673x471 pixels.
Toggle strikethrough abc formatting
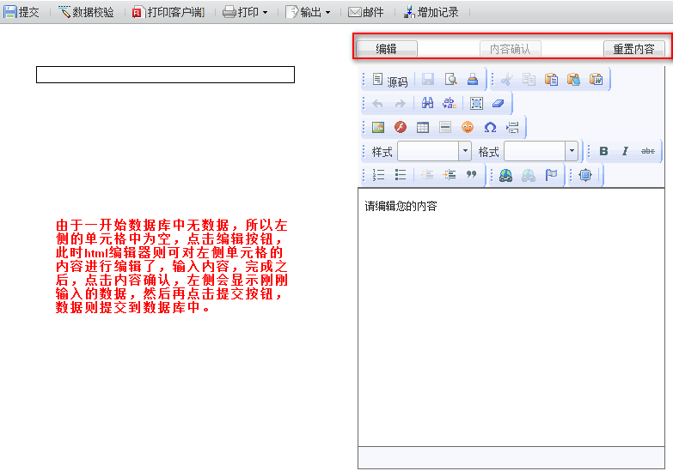(x=648, y=151)
